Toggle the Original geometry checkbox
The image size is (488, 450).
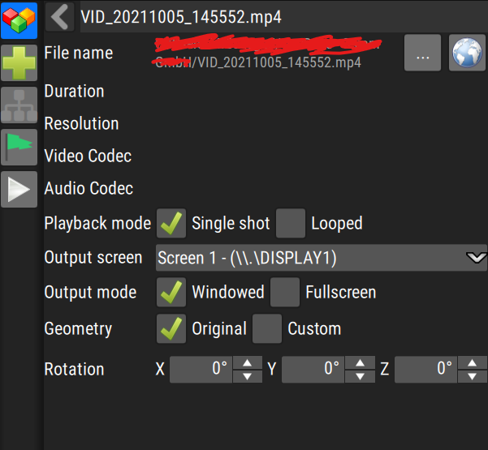pyautogui.click(x=171, y=328)
